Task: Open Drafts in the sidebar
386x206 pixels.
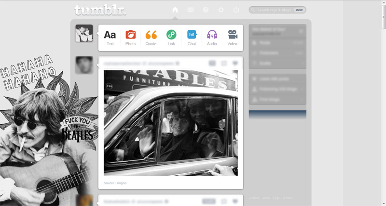Action: [x=277, y=64]
